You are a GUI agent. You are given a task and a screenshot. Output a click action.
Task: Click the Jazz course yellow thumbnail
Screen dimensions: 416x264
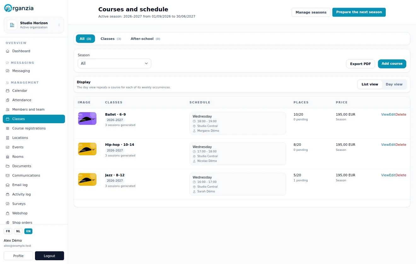pos(87,179)
